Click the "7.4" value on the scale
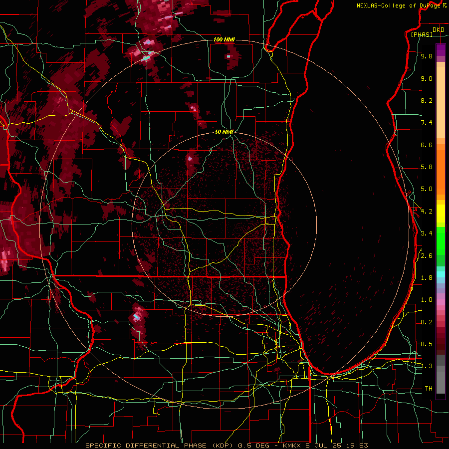 tap(427, 123)
